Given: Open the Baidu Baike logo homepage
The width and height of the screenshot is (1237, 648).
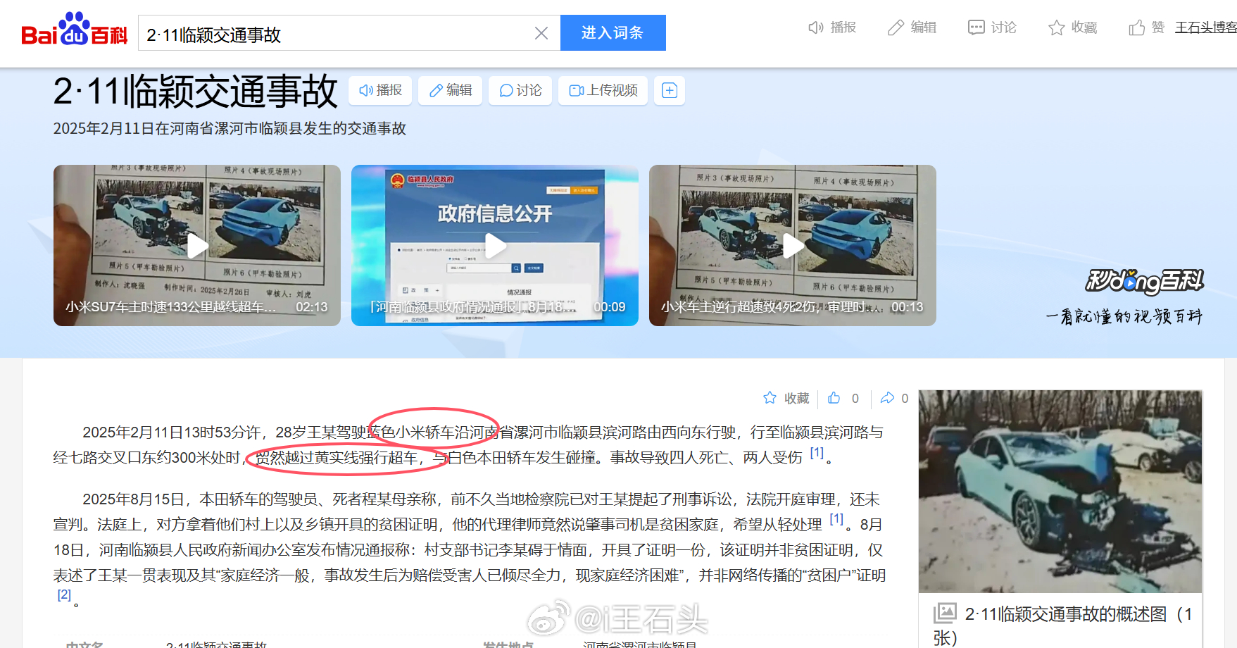Looking at the screenshot, I should 74,30.
